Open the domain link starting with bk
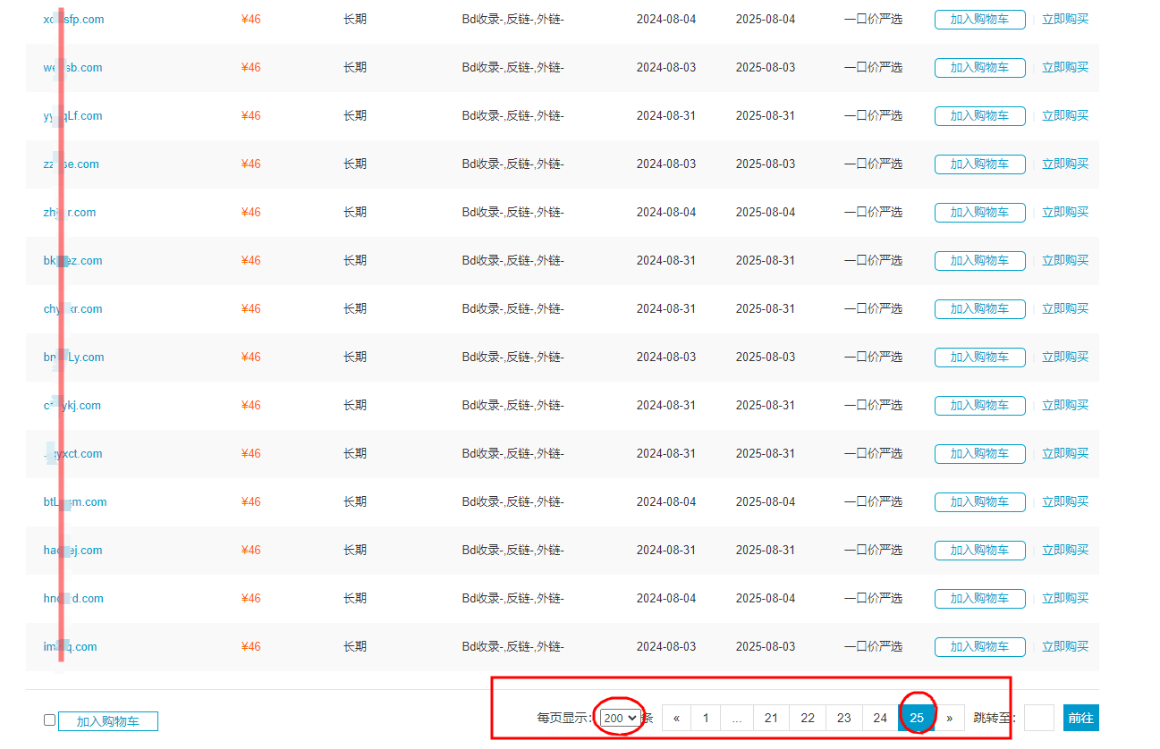Image resolution: width=1160 pixels, height=749 pixels. click(72, 260)
